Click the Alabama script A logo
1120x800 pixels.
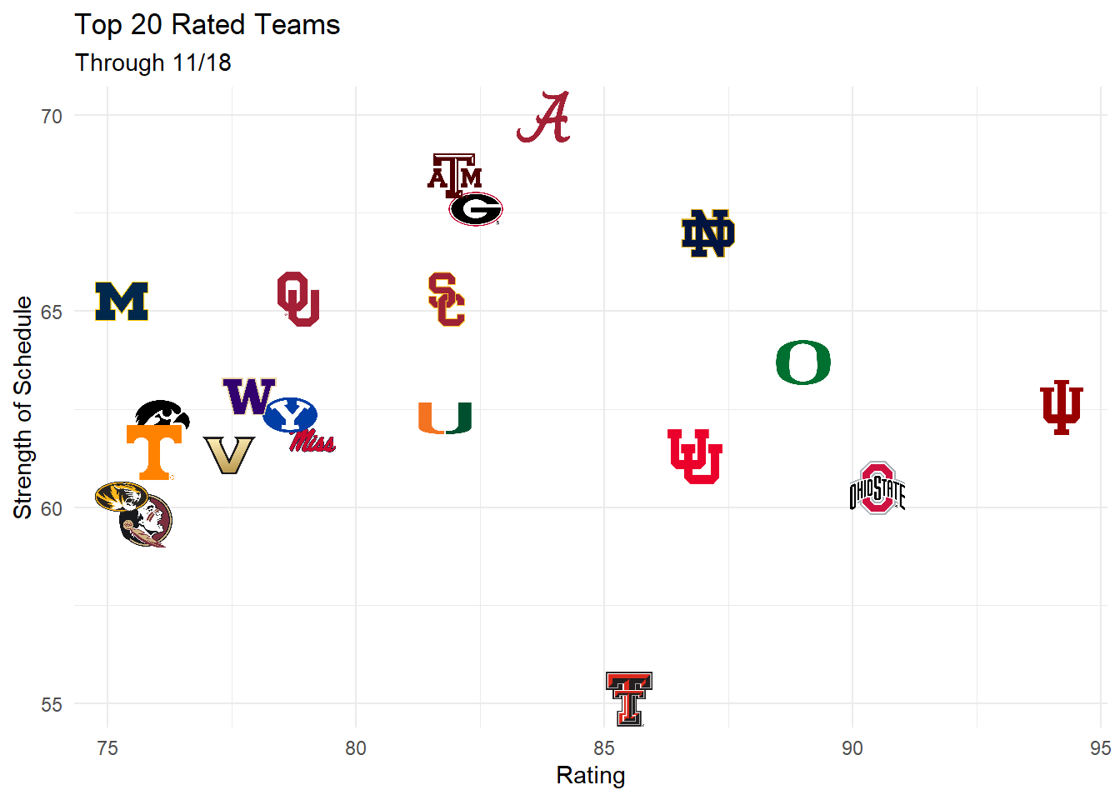point(544,117)
